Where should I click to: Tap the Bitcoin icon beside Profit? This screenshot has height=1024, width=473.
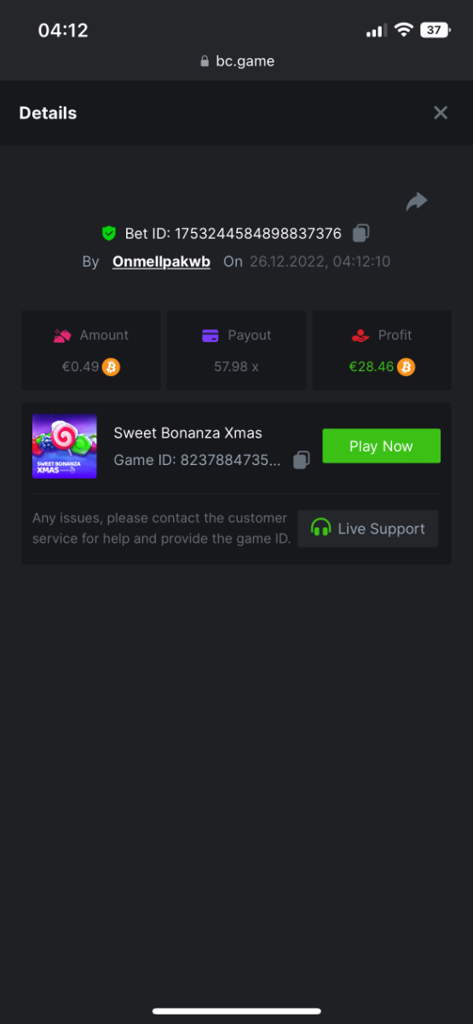click(407, 368)
